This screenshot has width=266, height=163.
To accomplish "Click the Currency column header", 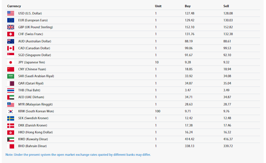I will click(14, 6).
